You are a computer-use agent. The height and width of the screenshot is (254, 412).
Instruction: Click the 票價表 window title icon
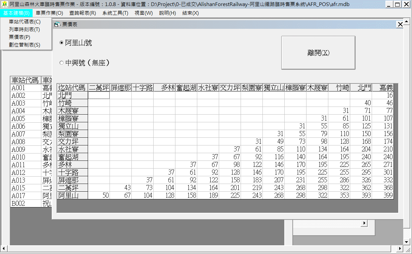pyautogui.click(x=57, y=24)
